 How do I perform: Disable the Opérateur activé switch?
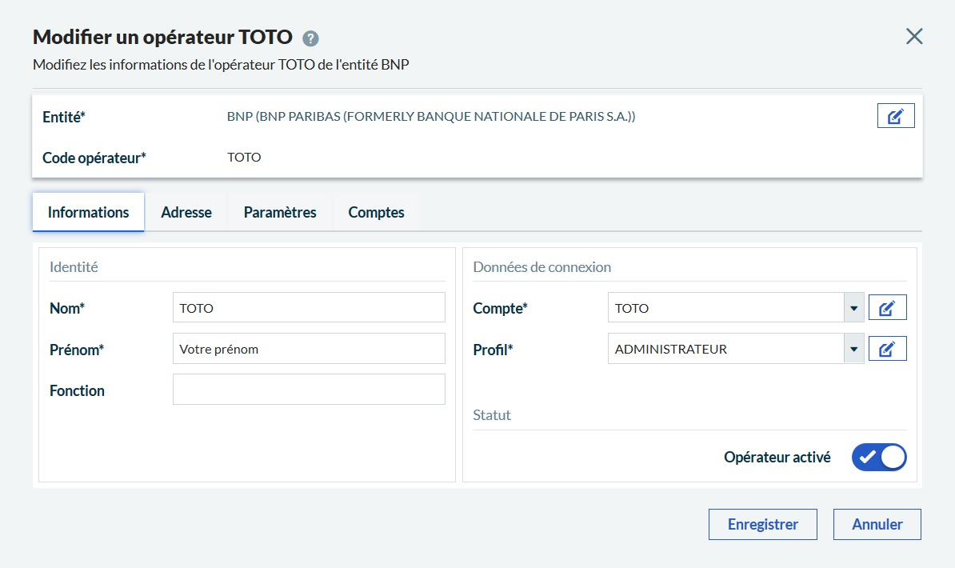[x=878, y=457]
